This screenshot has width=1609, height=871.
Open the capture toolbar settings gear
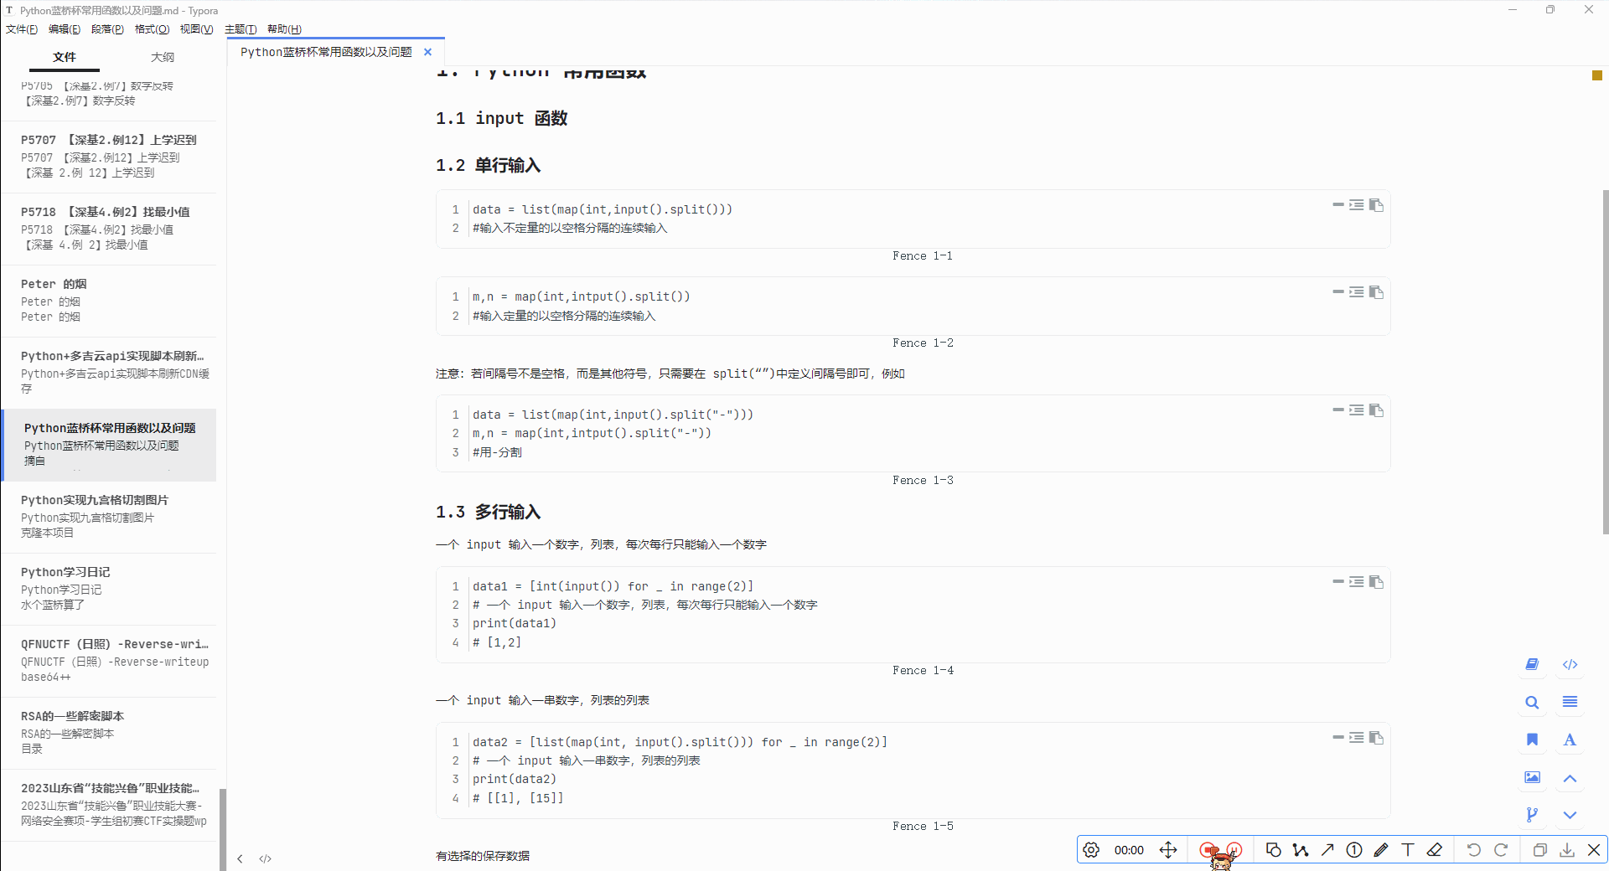1091,850
